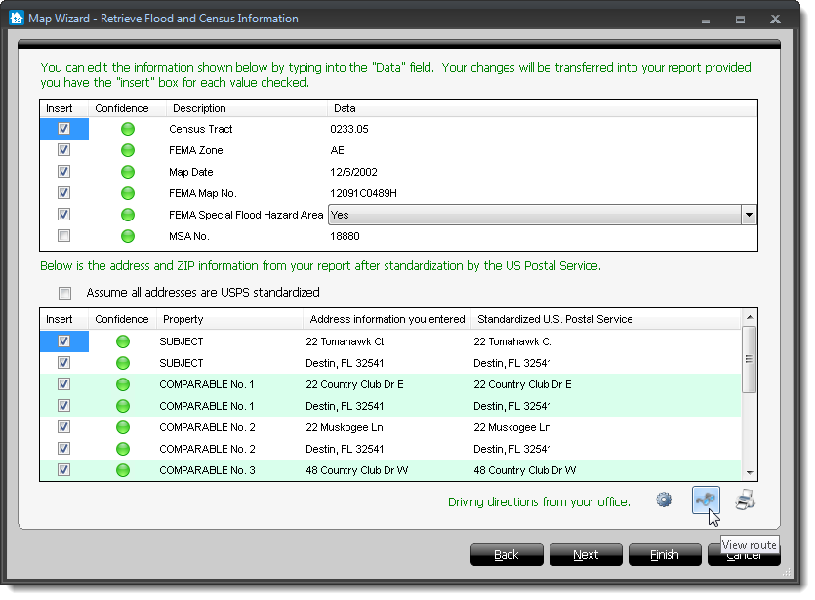Click the printer icon for driving directions
This screenshot has width=815, height=600.
pos(745,500)
